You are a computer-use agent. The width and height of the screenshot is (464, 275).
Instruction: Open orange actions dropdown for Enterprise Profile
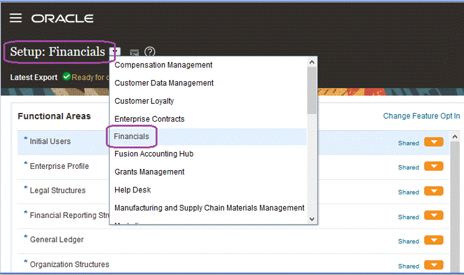point(433,167)
